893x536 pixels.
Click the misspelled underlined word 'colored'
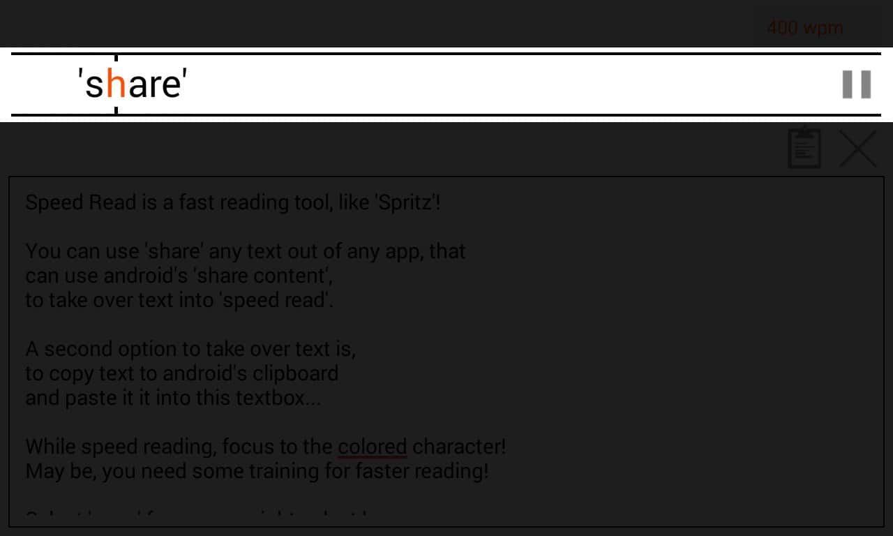click(x=372, y=446)
